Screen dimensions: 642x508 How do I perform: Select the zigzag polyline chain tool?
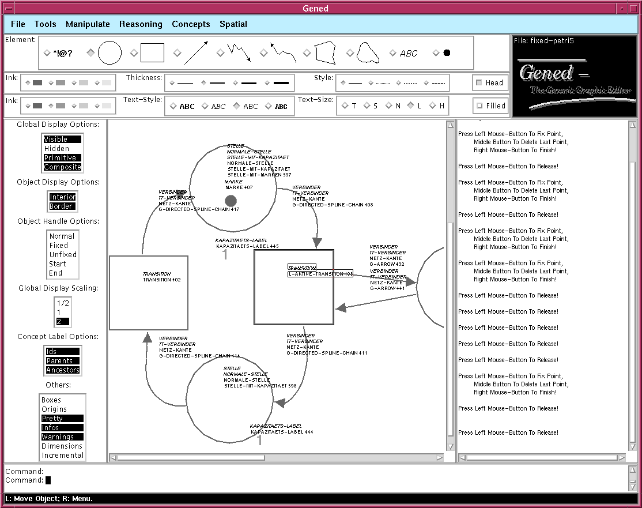239,52
